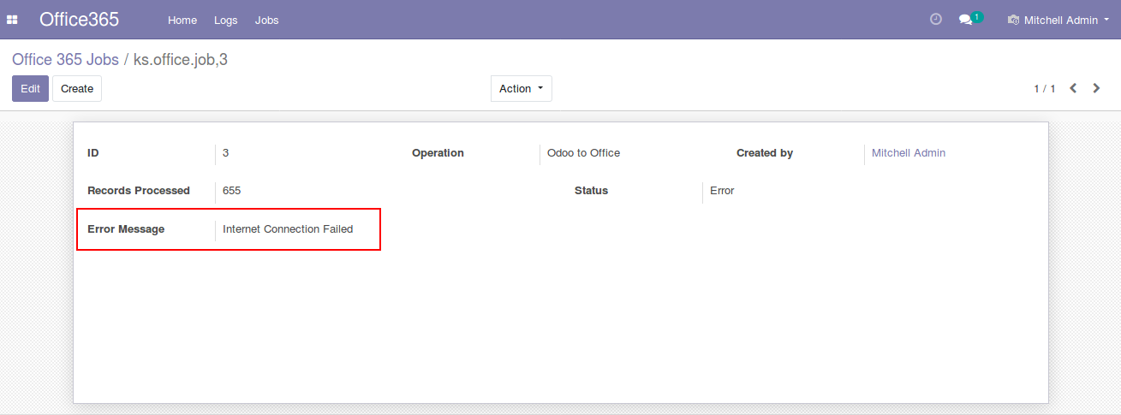Open the Logs menu

[x=226, y=20]
